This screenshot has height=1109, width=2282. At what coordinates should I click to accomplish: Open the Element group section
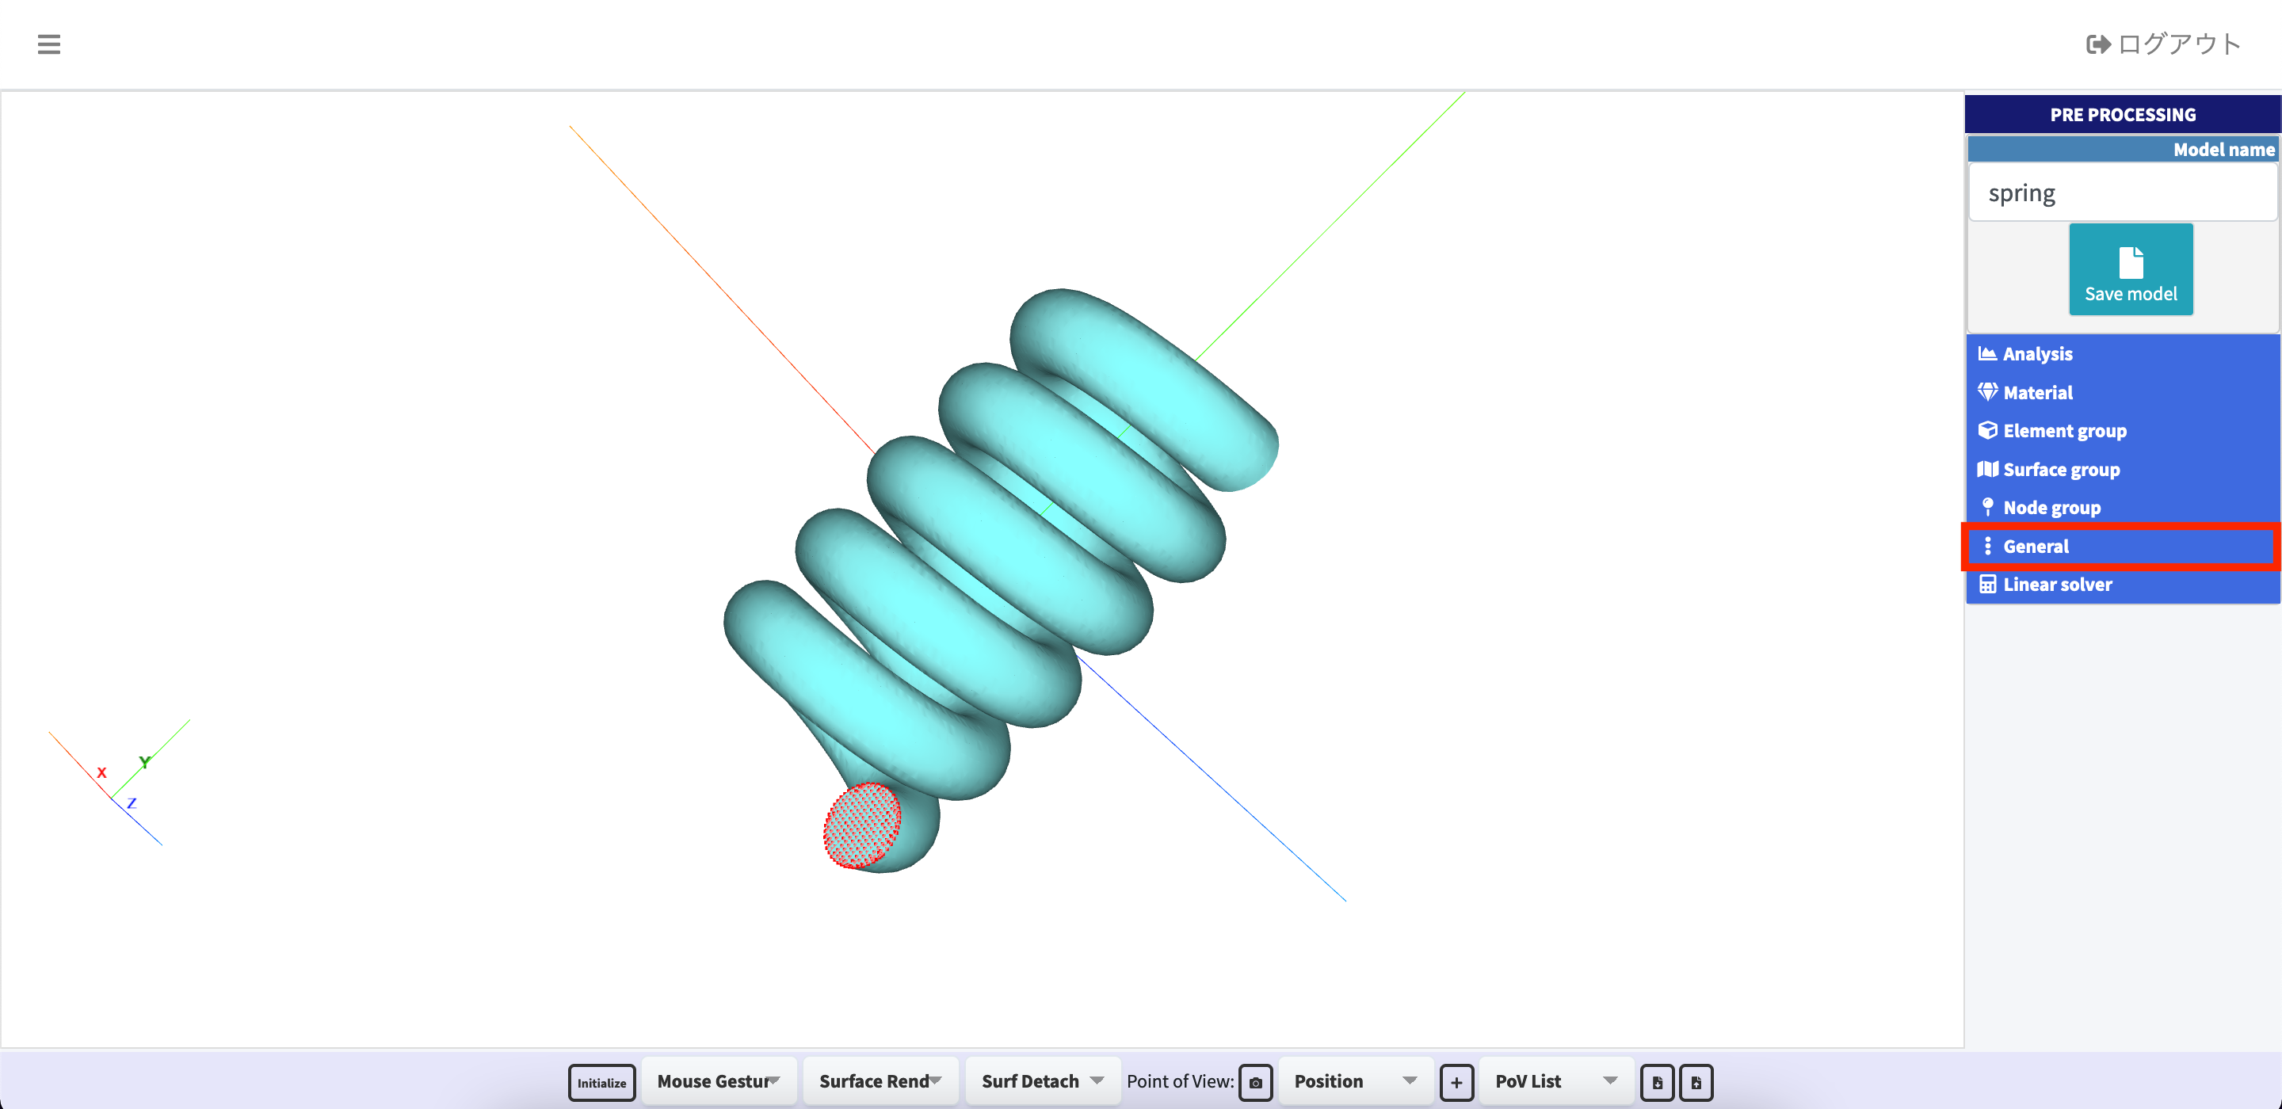coord(2063,430)
